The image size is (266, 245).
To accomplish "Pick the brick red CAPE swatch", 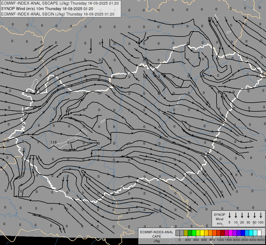I will (x=218, y=233).
